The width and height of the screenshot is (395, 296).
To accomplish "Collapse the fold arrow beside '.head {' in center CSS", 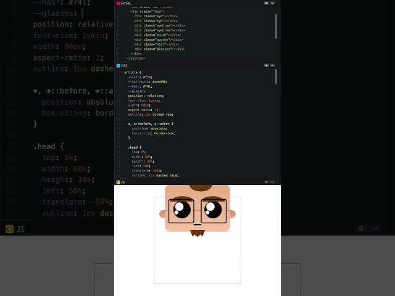I will [122, 147].
